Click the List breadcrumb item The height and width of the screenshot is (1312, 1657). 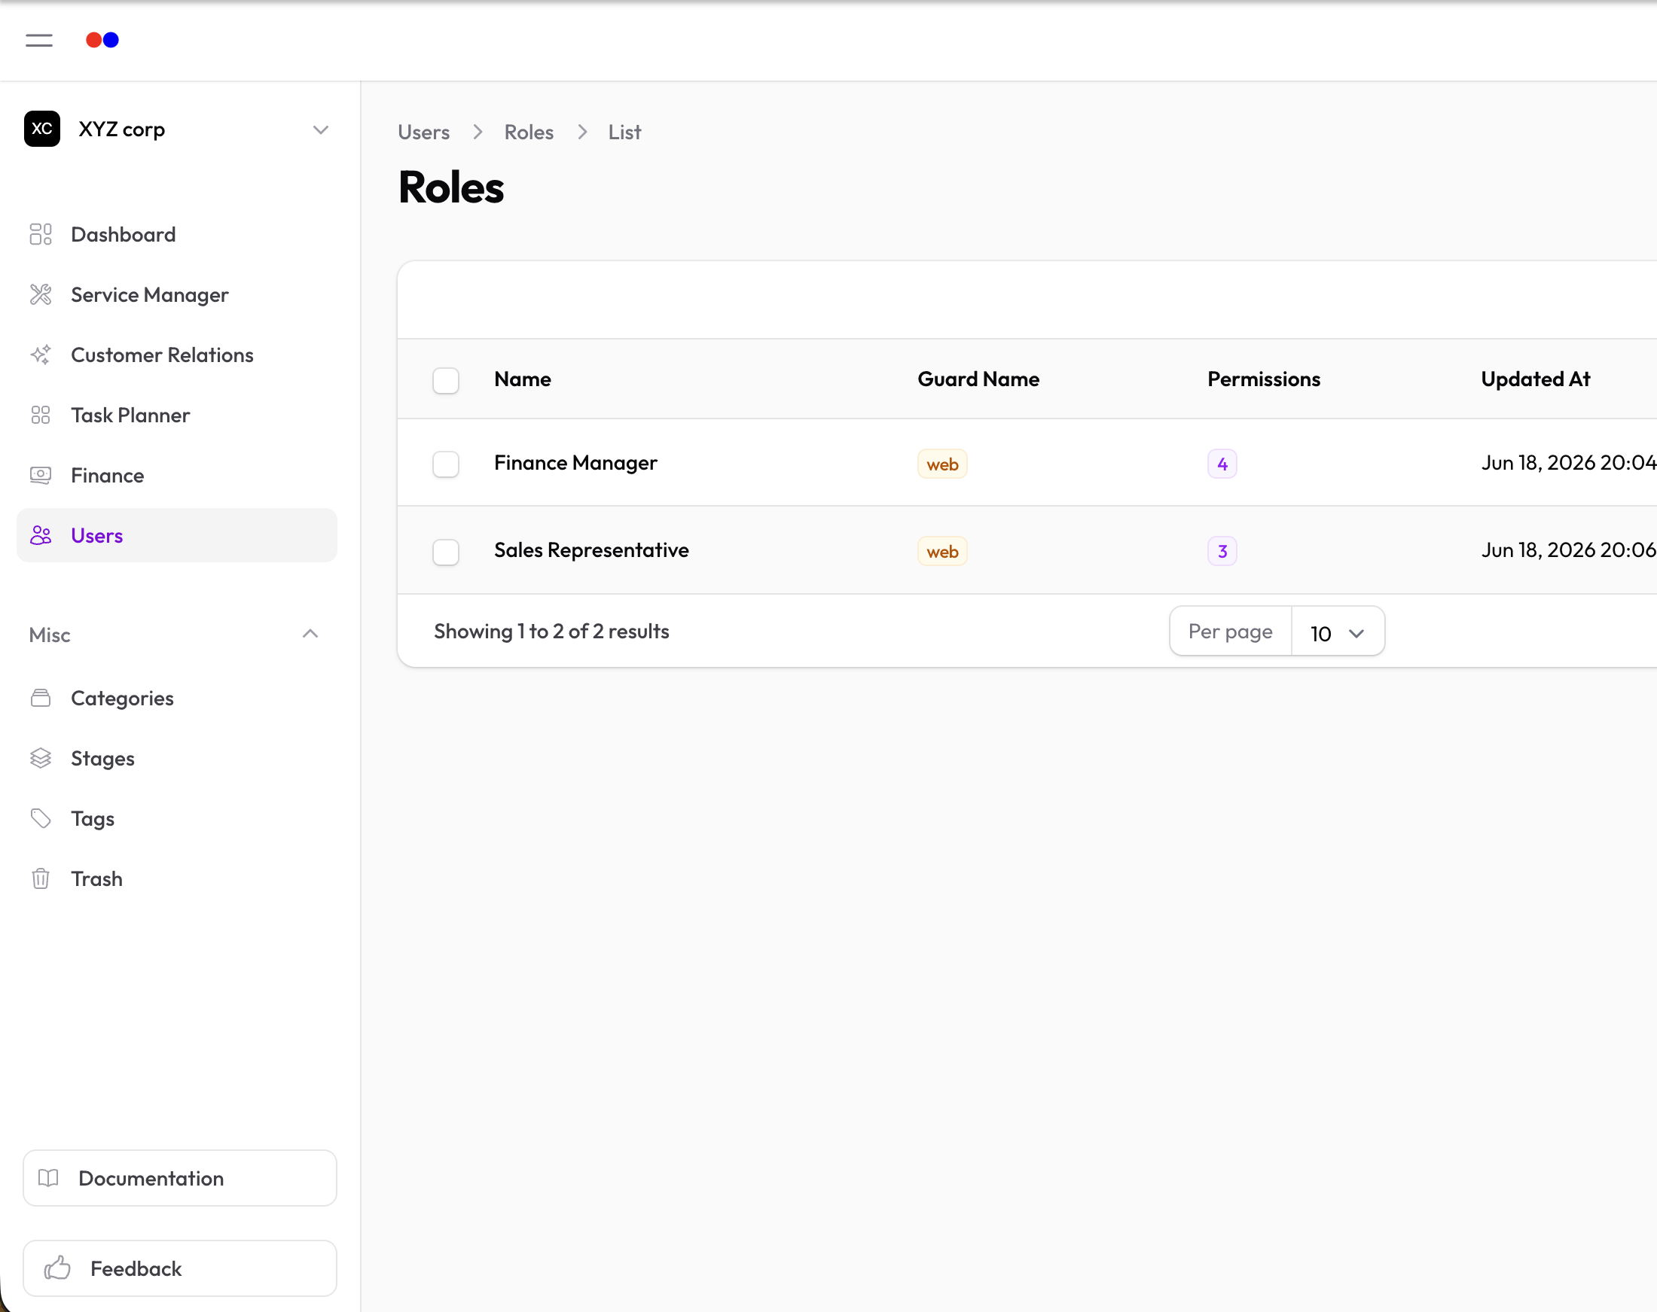(625, 132)
